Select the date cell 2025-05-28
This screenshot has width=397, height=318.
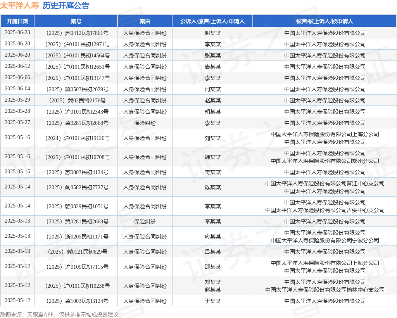pos(17,111)
